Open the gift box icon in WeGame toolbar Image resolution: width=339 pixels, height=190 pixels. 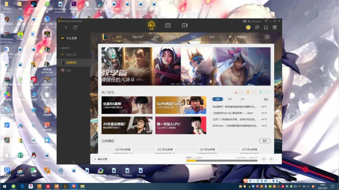coord(274,27)
